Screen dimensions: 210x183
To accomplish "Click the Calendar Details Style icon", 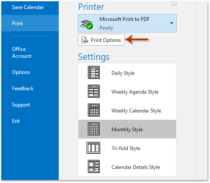I will (94, 166).
